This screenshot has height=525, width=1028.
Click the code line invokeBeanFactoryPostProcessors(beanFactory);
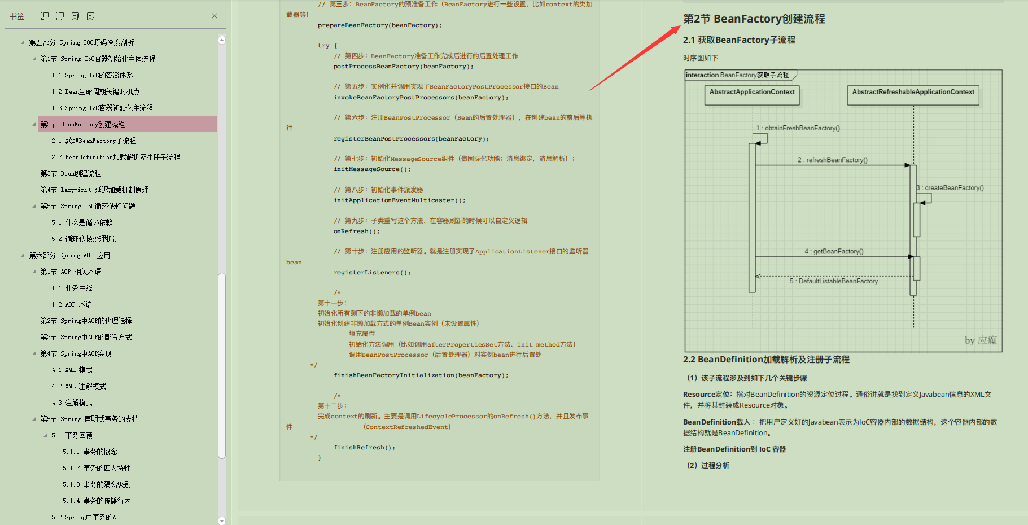pyautogui.click(x=421, y=98)
